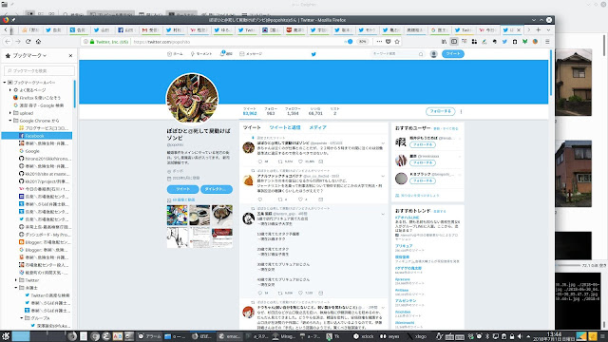Open the プリキュア trend link
Image resolution: width=608 pixels, height=342 pixels.
[x=404, y=246]
